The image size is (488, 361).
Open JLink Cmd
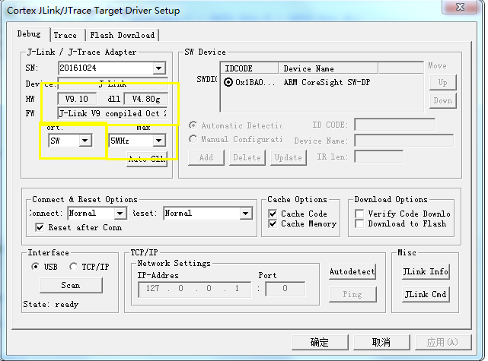tap(426, 294)
